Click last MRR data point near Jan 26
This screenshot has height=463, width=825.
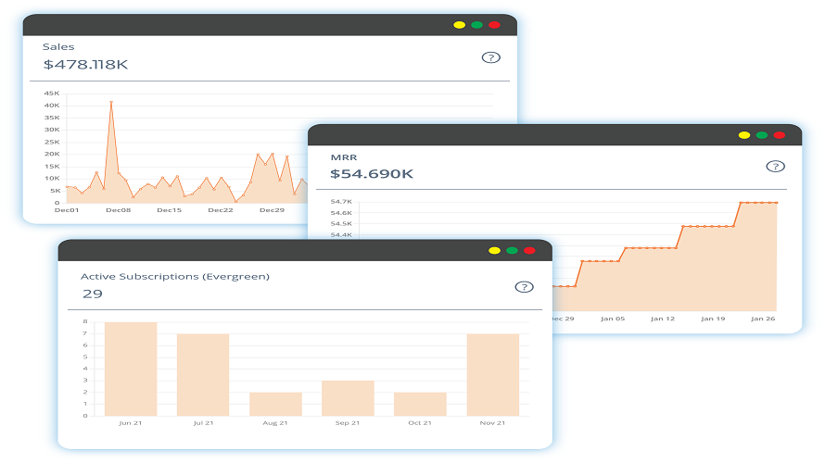click(x=776, y=203)
